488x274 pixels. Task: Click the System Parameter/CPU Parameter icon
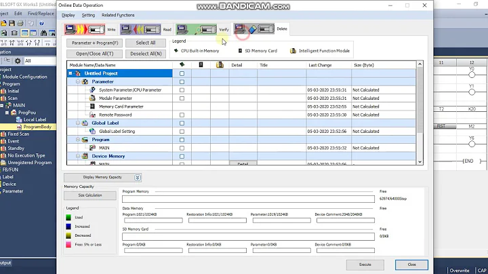(92, 90)
